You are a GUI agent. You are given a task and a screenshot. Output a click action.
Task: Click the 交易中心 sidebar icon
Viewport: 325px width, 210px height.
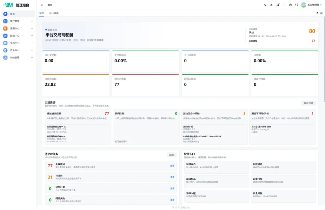(5, 43)
